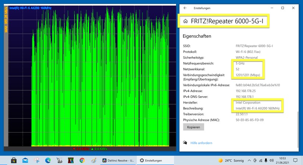Click the MAX 955,25 Mb/s graph label
This screenshot has height=165, width=303.
[x=6, y=20]
